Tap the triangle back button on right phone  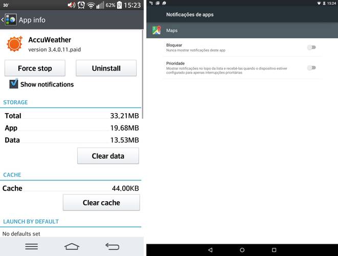pyautogui.click(x=210, y=250)
